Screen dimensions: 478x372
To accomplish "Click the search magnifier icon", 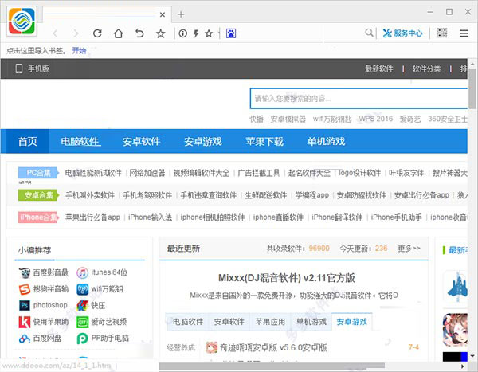I will click(369, 33).
